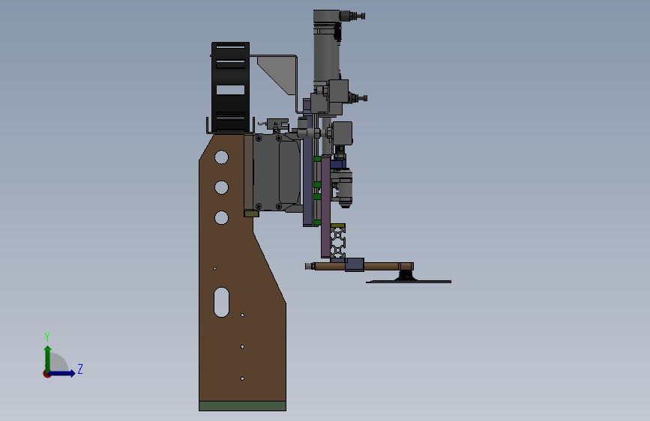Click the green Y axis arrow of triad

(x=48, y=359)
